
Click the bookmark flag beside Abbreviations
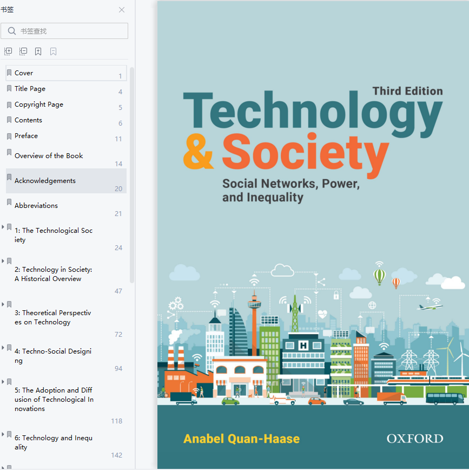coord(9,202)
